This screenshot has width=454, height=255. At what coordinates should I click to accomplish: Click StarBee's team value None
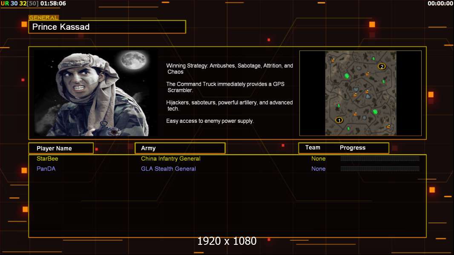coord(318,159)
